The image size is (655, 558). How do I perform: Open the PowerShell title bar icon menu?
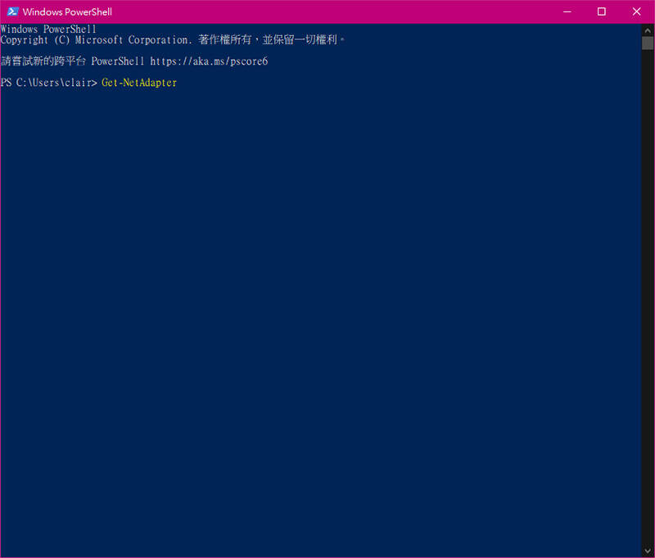coord(12,11)
